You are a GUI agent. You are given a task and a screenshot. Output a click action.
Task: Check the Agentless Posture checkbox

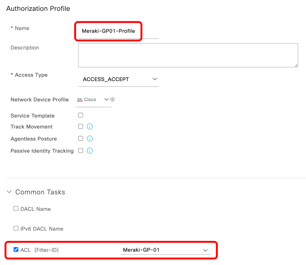point(81,138)
